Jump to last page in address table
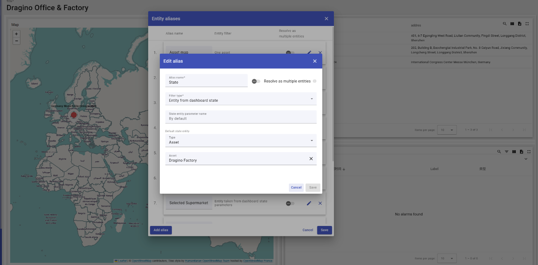Viewport: 538px width, 265px height. tap(524, 130)
